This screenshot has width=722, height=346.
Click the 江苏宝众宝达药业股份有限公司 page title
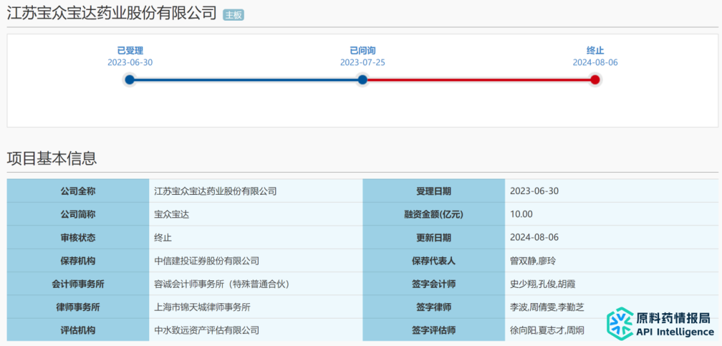coord(112,13)
